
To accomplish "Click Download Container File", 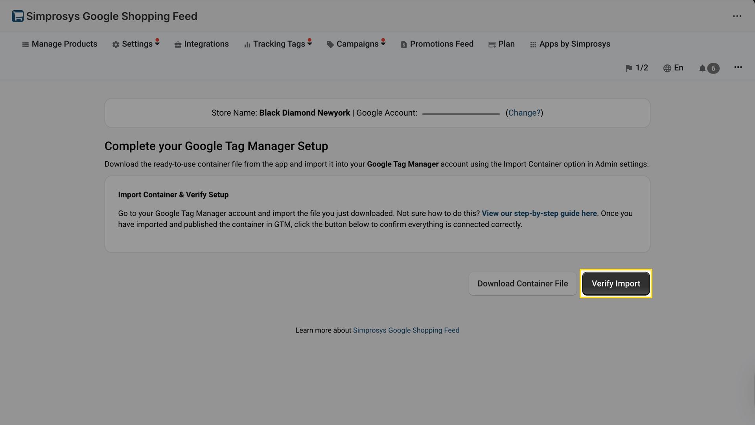I will tap(522, 283).
